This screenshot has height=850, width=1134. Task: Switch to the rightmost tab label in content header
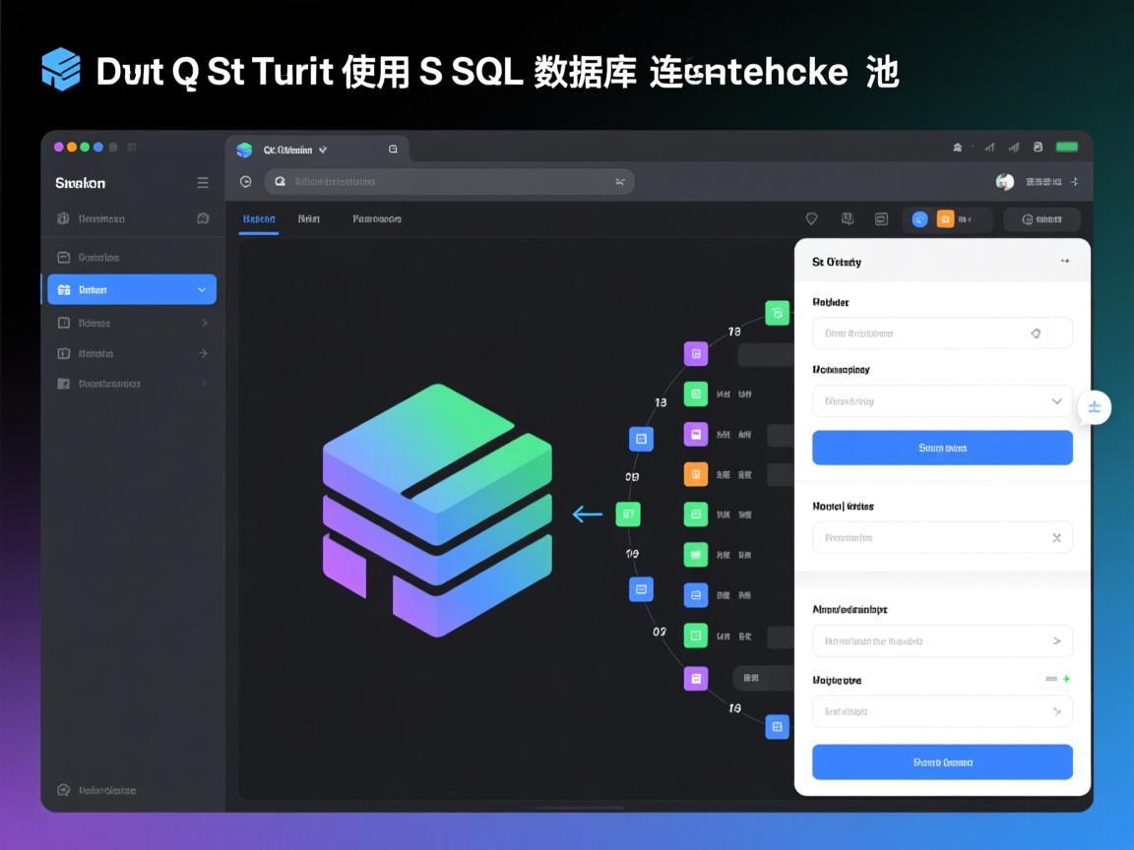tap(375, 218)
